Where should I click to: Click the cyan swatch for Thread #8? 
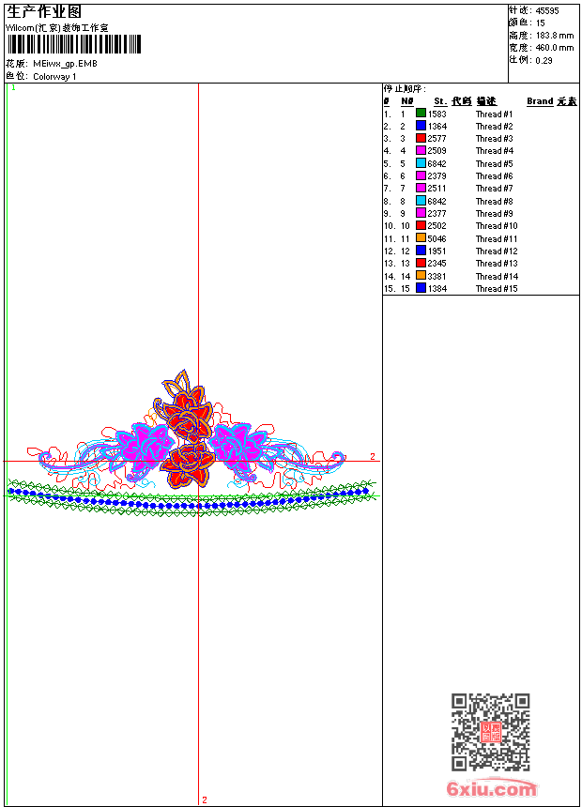421,201
